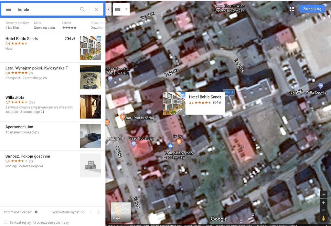Viewport: 331px width, 226px height.
Task: Click the Zaloguj się button
Action: tap(312, 9)
